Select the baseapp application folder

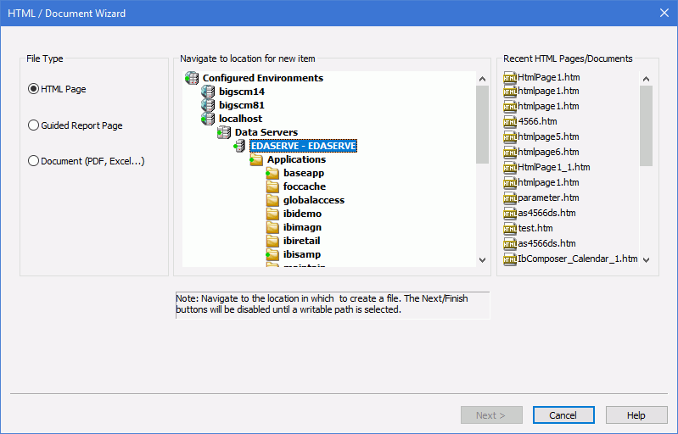click(x=304, y=173)
